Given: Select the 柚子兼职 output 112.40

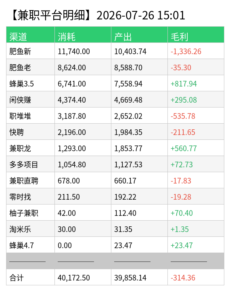Looking at the screenshot, I should pos(125,213).
